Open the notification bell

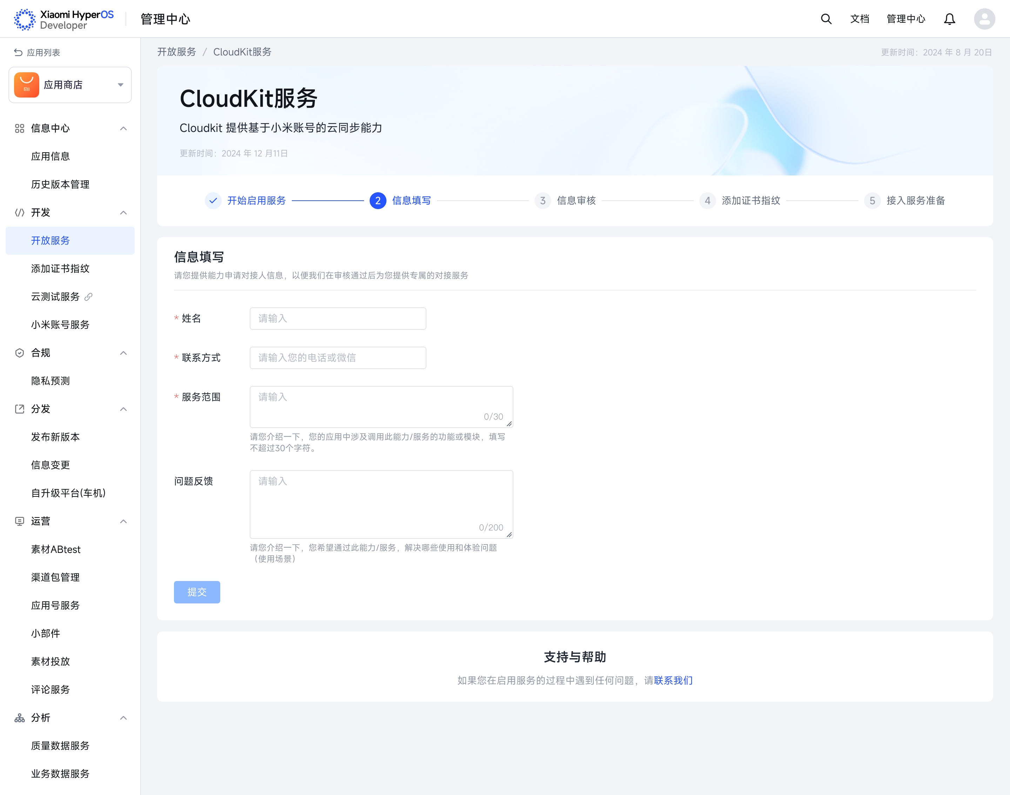(950, 19)
